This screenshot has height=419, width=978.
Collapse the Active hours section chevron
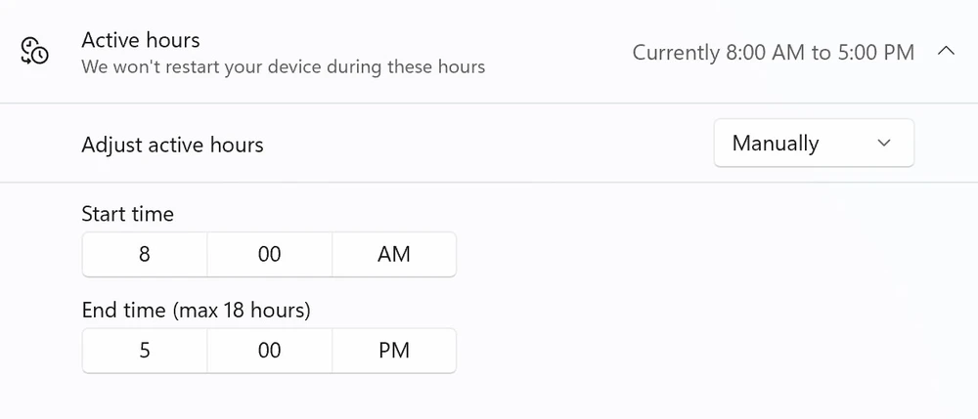tap(946, 52)
